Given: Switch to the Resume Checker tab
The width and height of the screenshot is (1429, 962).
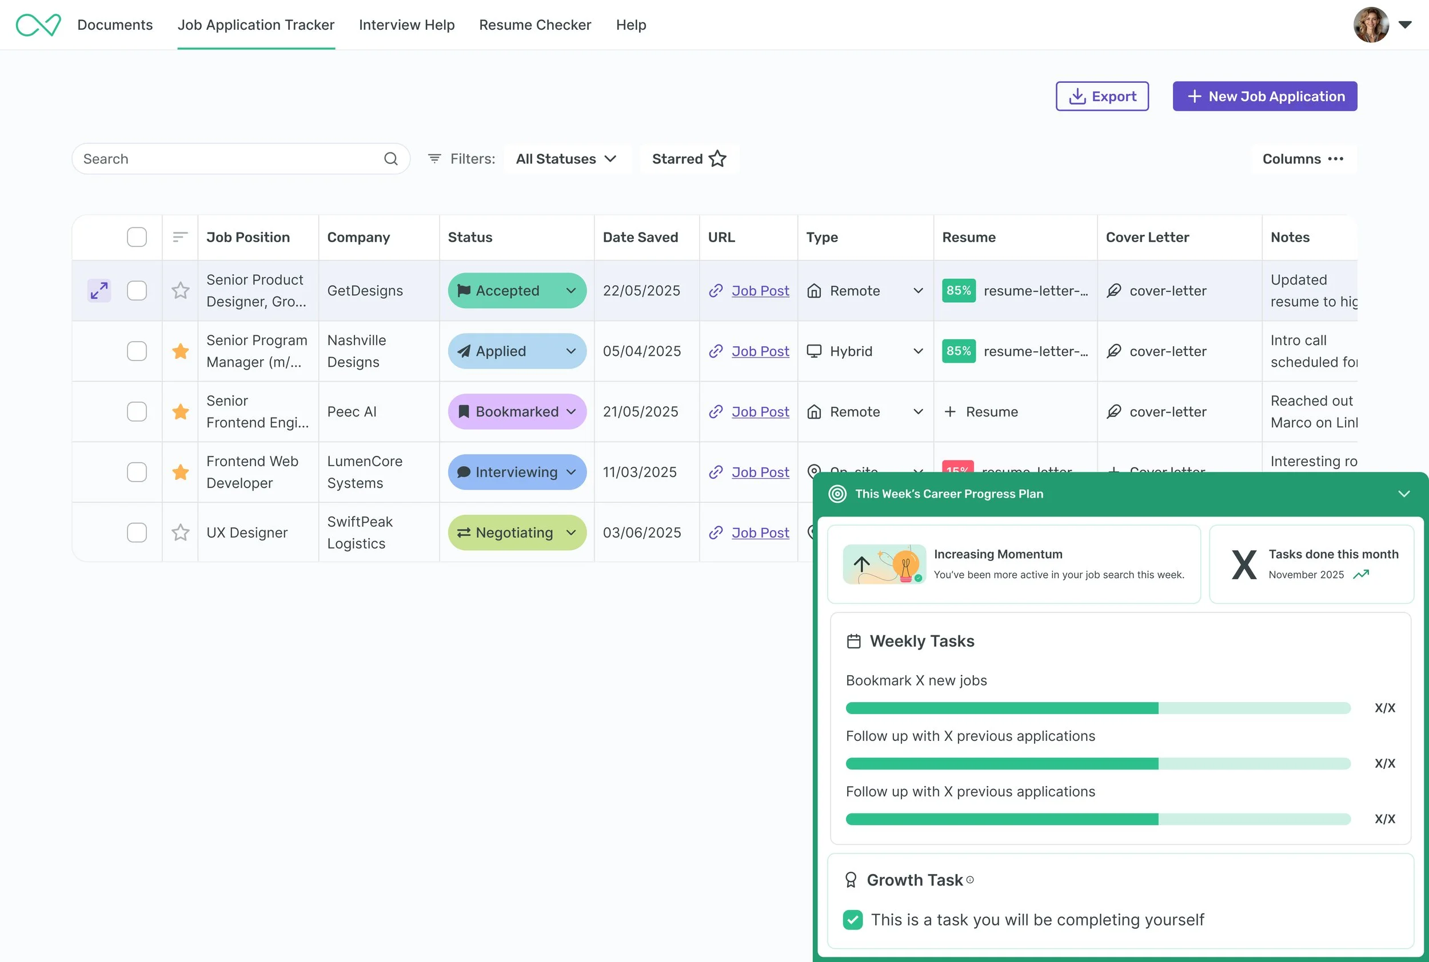Looking at the screenshot, I should [534, 25].
